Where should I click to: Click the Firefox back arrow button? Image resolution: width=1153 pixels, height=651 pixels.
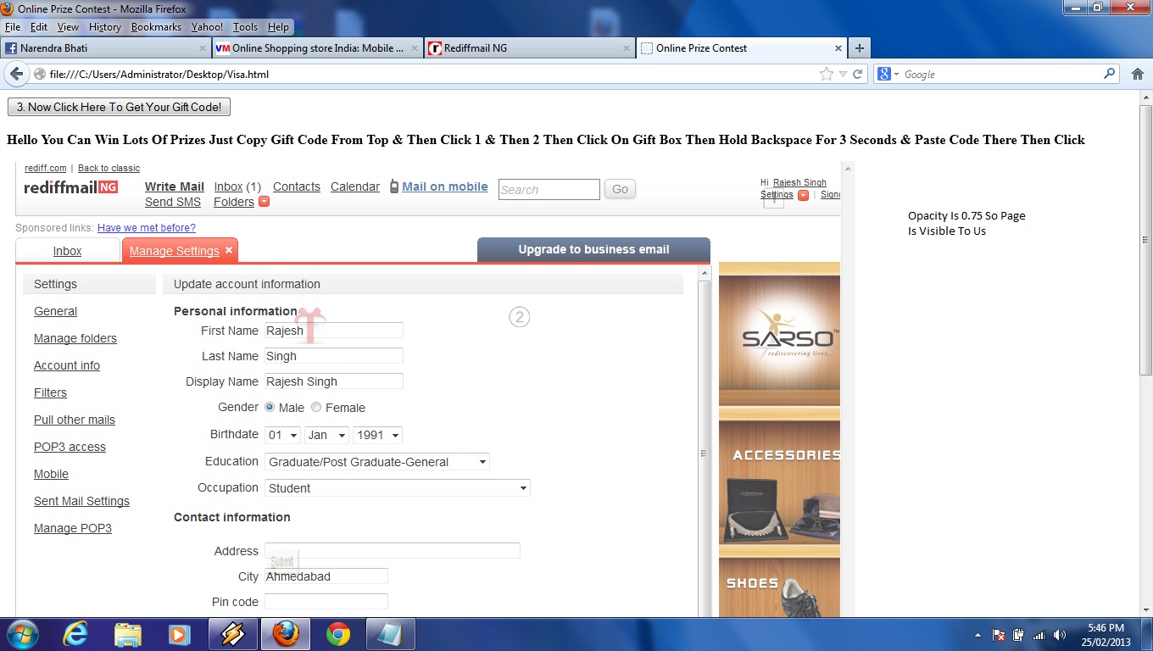(x=16, y=74)
